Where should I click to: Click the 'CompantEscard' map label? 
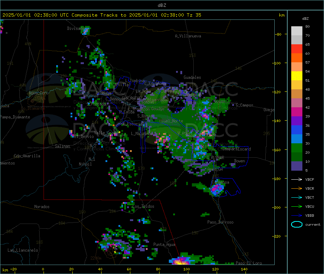pyautogui.click(x=237, y=149)
